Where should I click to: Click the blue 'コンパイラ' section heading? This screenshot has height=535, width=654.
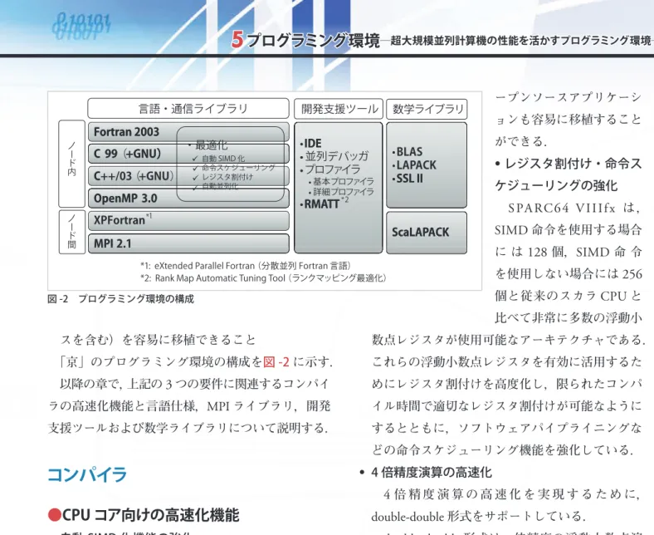(x=87, y=475)
